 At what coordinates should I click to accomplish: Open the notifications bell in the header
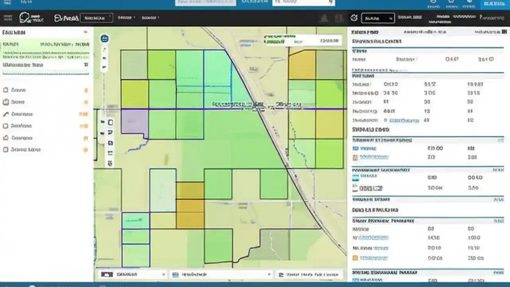pyautogui.click(x=324, y=18)
